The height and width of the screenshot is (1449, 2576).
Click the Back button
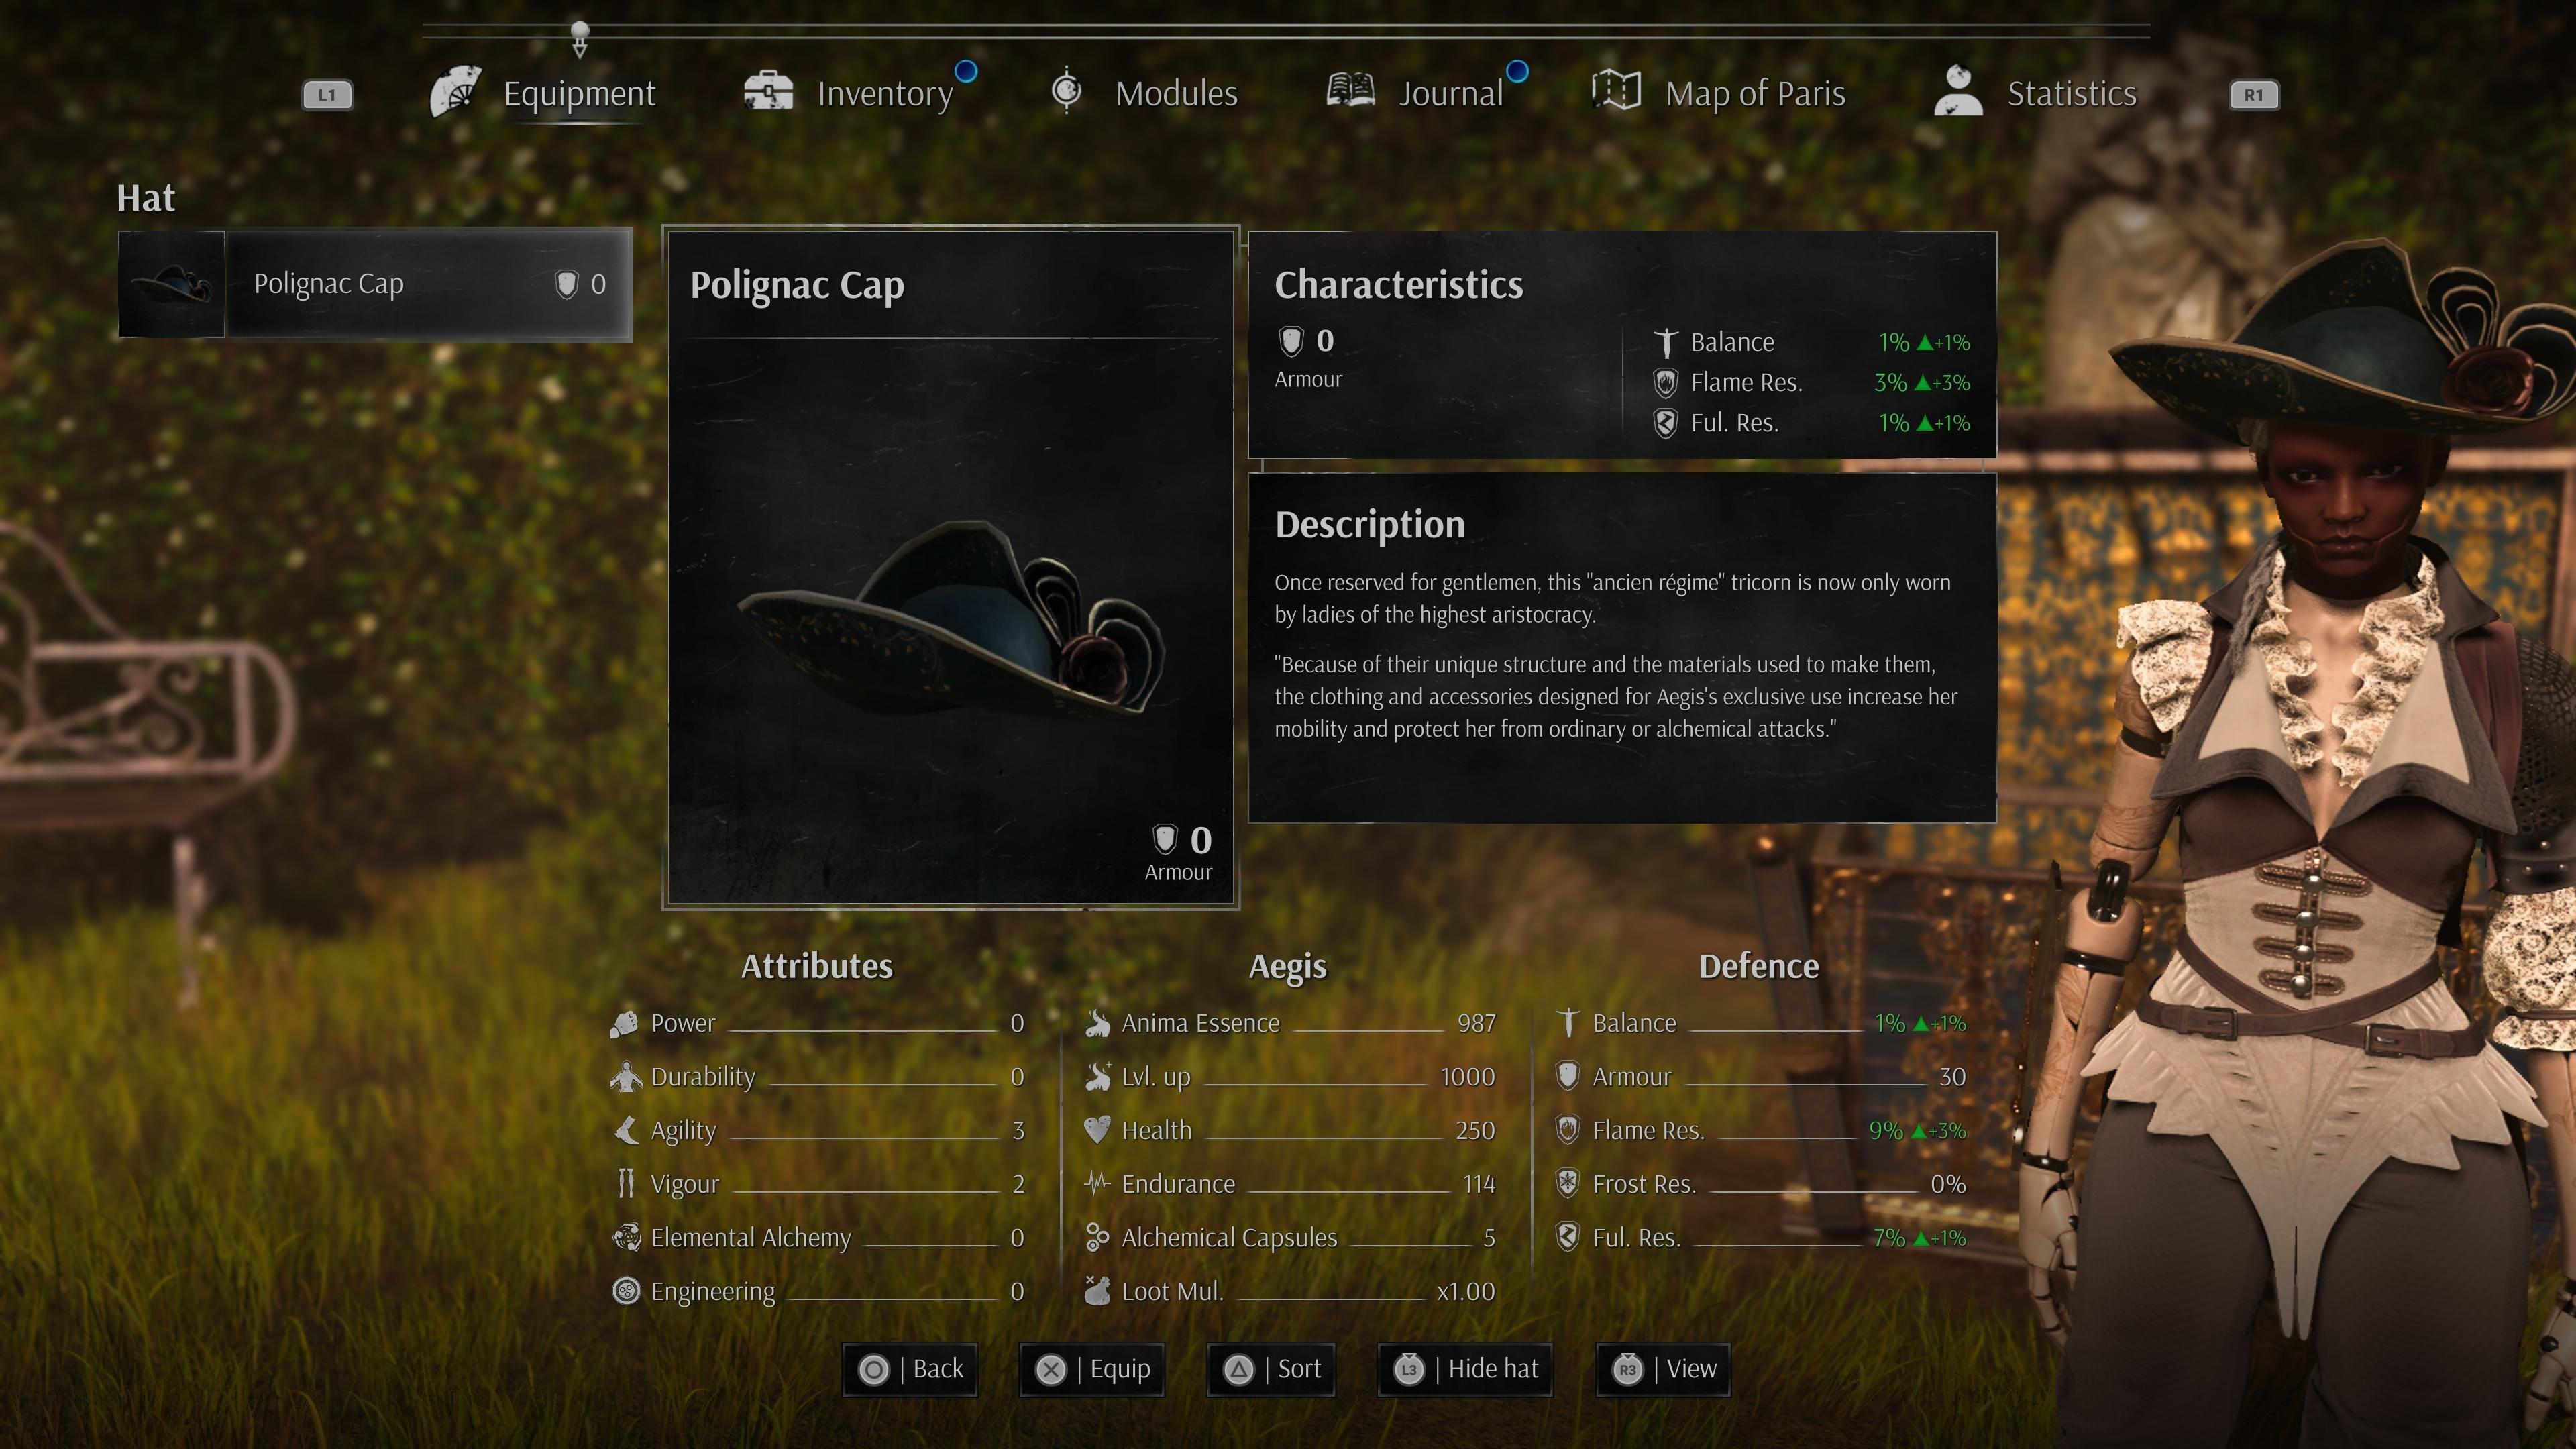tap(910, 1369)
